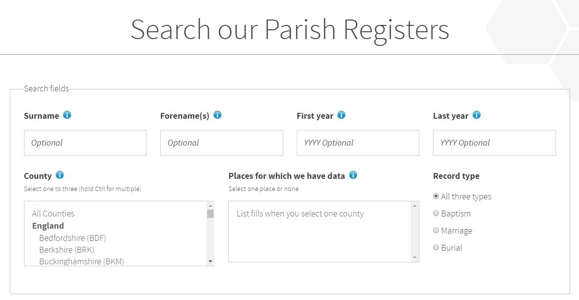Click into the Surname text field
The width and height of the screenshot is (579, 300).
point(85,143)
